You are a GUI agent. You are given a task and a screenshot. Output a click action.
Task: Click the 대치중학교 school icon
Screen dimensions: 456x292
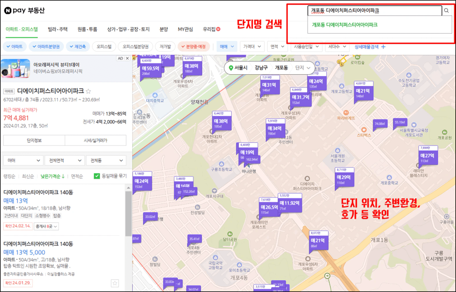click(x=155, y=95)
